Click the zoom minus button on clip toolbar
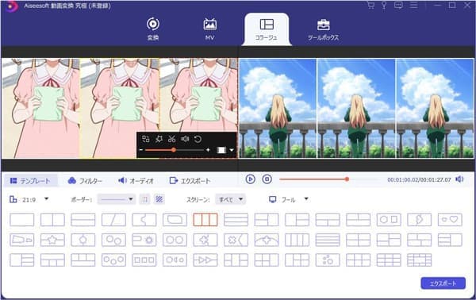This screenshot has height=300, width=476. (x=141, y=150)
